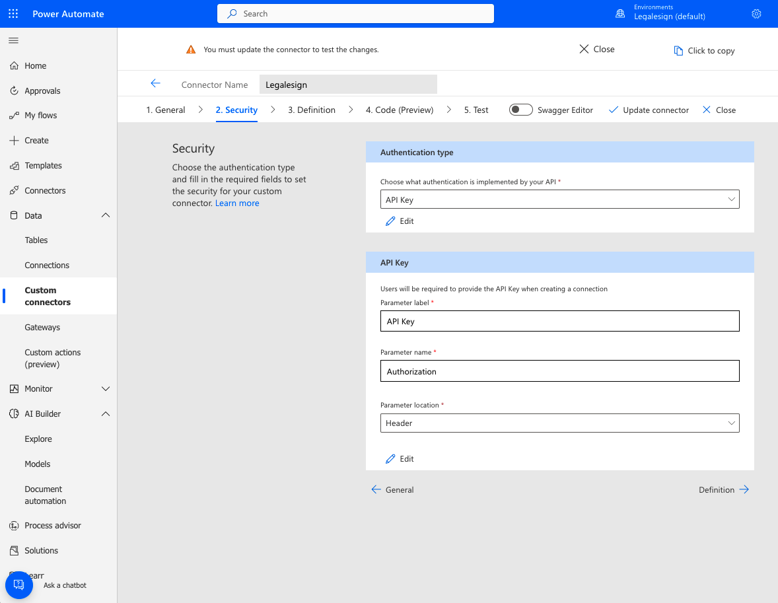Viewport: 778px width, 603px height.
Task: Open the authentication type API Key dropdown
Action: (559, 199)
